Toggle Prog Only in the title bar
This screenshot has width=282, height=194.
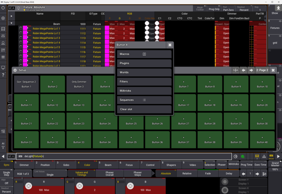214,9
